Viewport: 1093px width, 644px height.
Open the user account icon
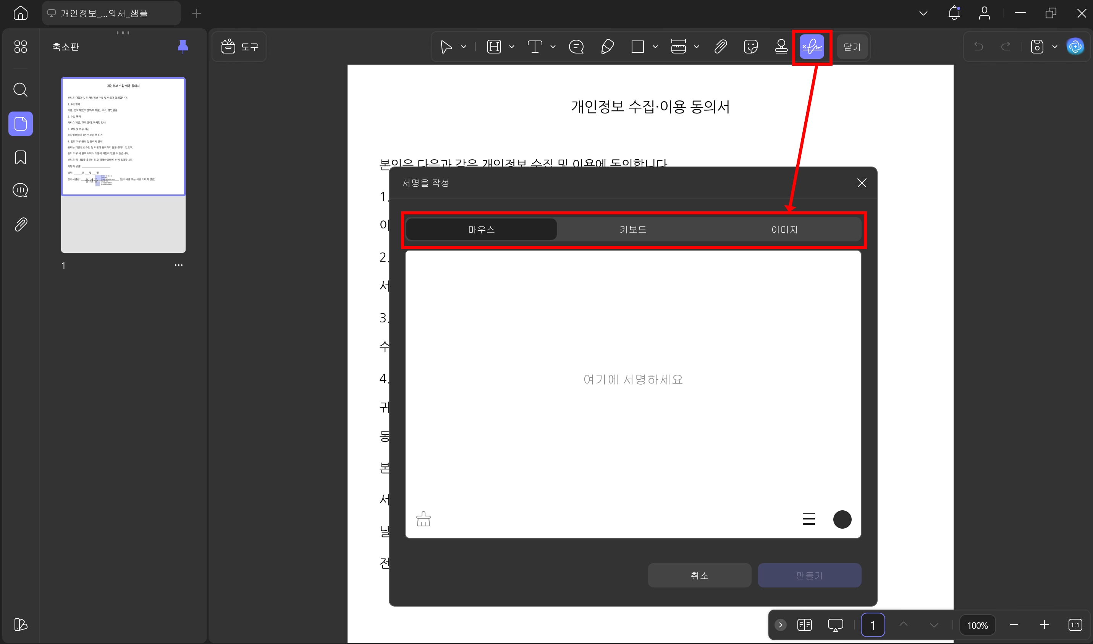pos(984,13)
